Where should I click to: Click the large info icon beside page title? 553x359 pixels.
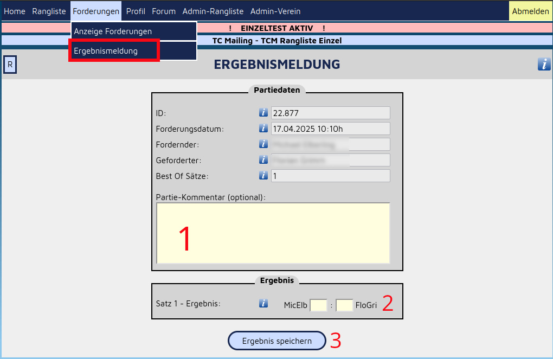tap(544, 64)
